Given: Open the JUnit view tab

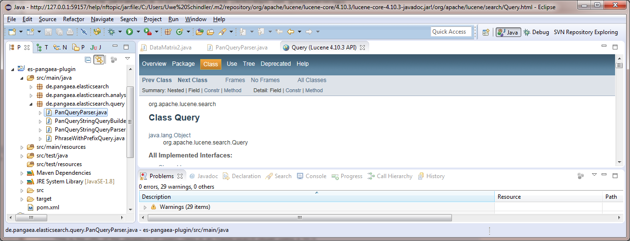Looking at the screenshot, I should [x=96, y=48].
